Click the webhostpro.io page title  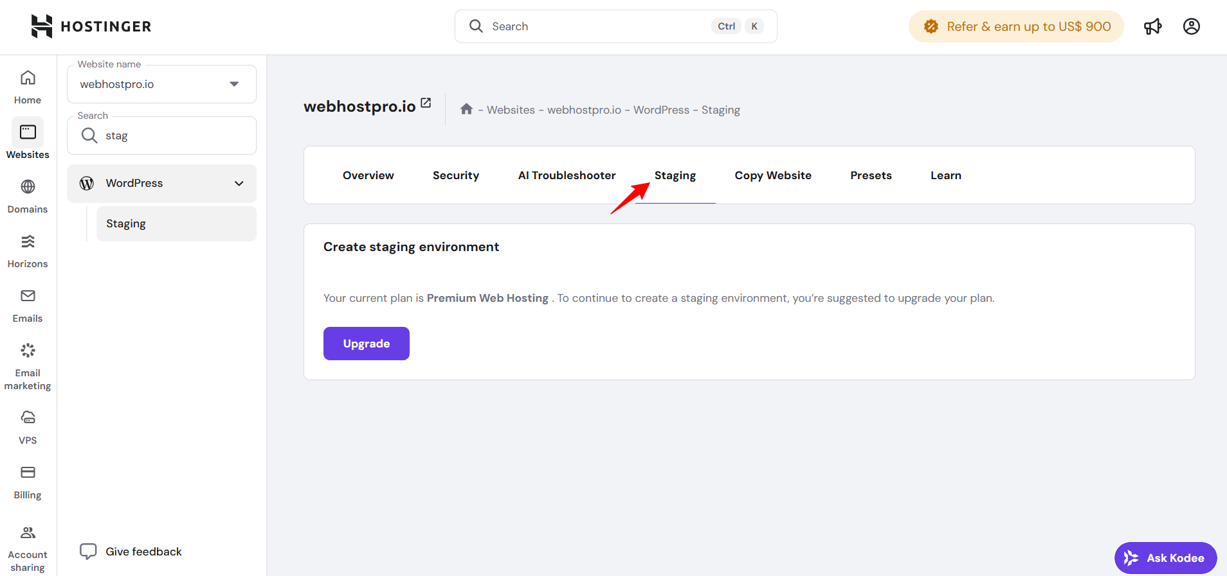click(x=359, y=106)
